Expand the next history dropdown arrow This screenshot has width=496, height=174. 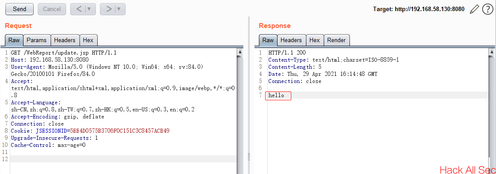(119, 9)
